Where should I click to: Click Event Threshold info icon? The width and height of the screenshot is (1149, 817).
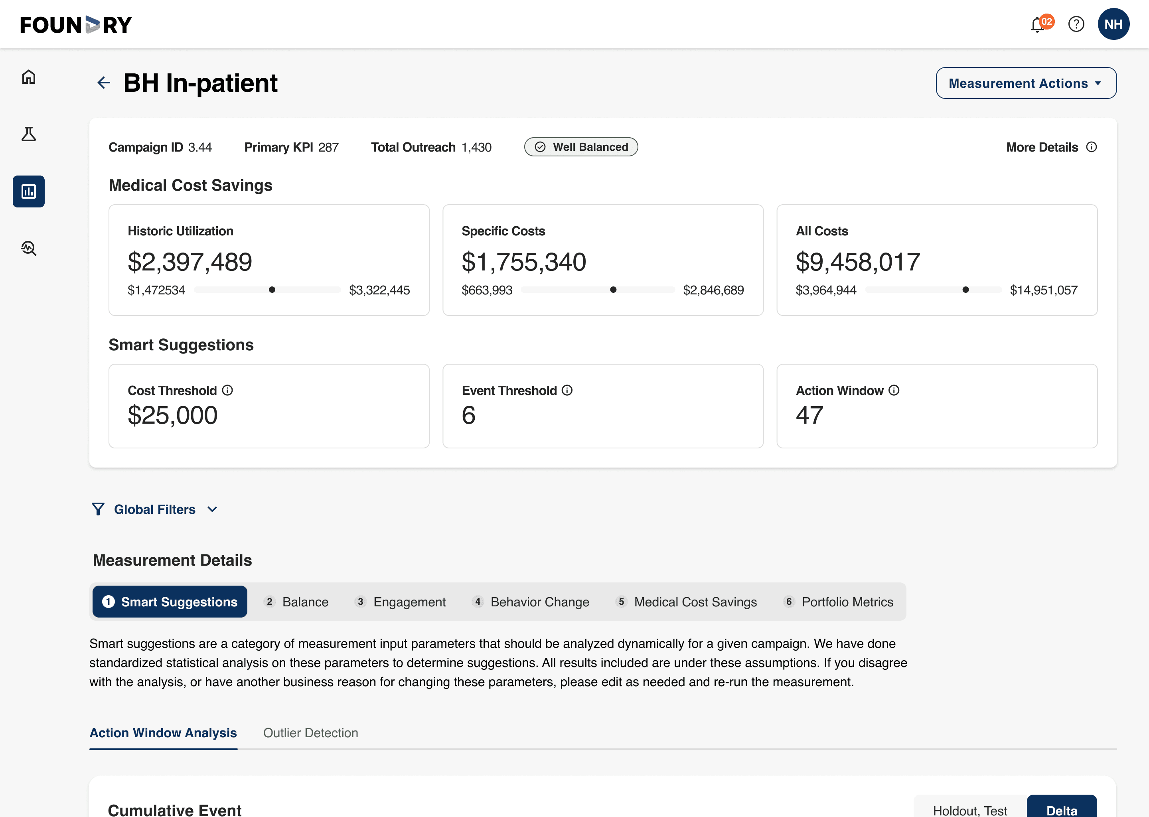(x=567, y=391)
